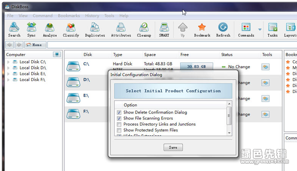Open the Help menu
The height and width of the screenshot is (171, 297).
[x=124, y=16]
